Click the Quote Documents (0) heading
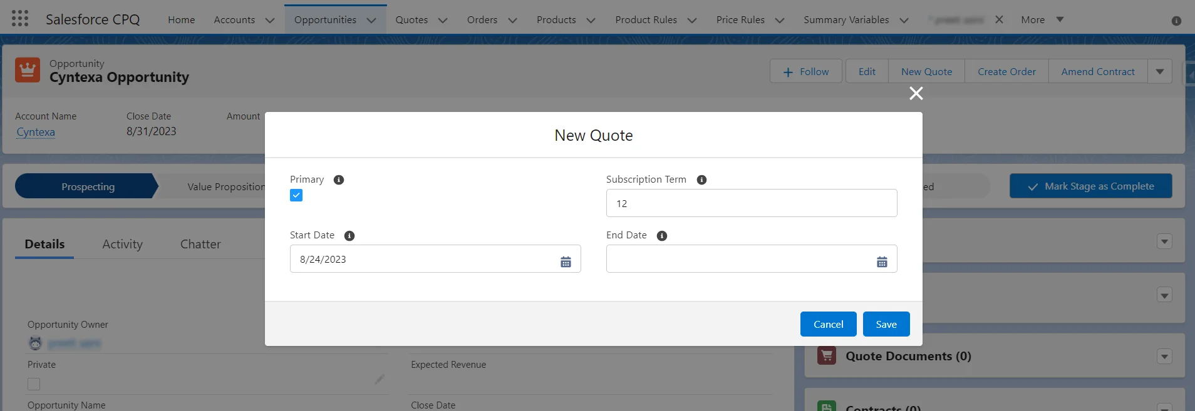This screenshot has width=1195, height=411. (908, 356)
